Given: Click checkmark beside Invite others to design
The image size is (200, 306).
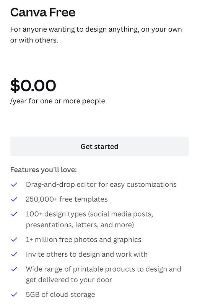Looking at the screenshot, I should pos(14,254).
